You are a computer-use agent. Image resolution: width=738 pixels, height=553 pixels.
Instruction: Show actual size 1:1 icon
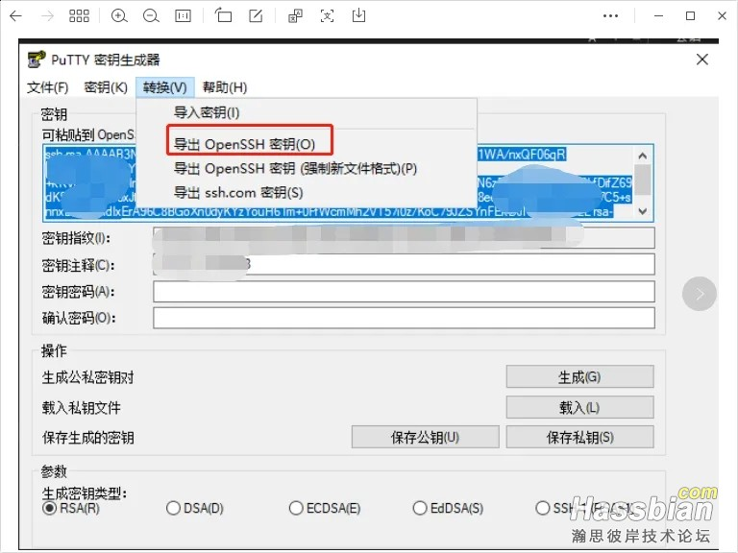(183, 16)
